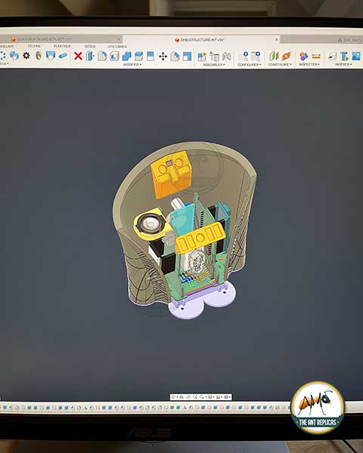The width and height of the screenshot is (363, 453).
Task: Click the Split Face tool icon
Action: (x=138, y=56)
